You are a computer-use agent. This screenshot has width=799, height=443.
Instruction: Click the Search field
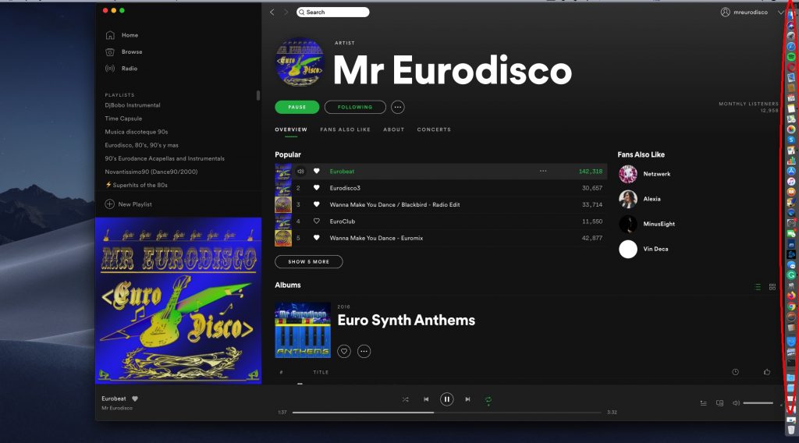[x=333, y=12]
